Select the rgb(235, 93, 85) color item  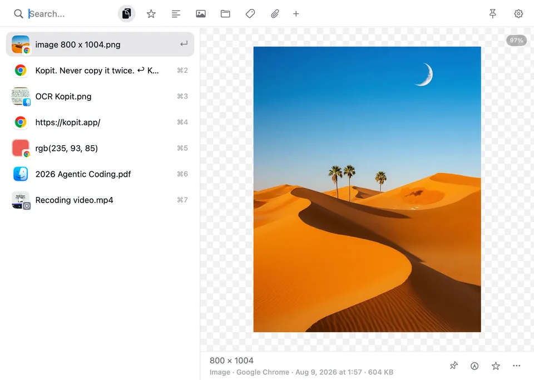[x=100, y=148]
